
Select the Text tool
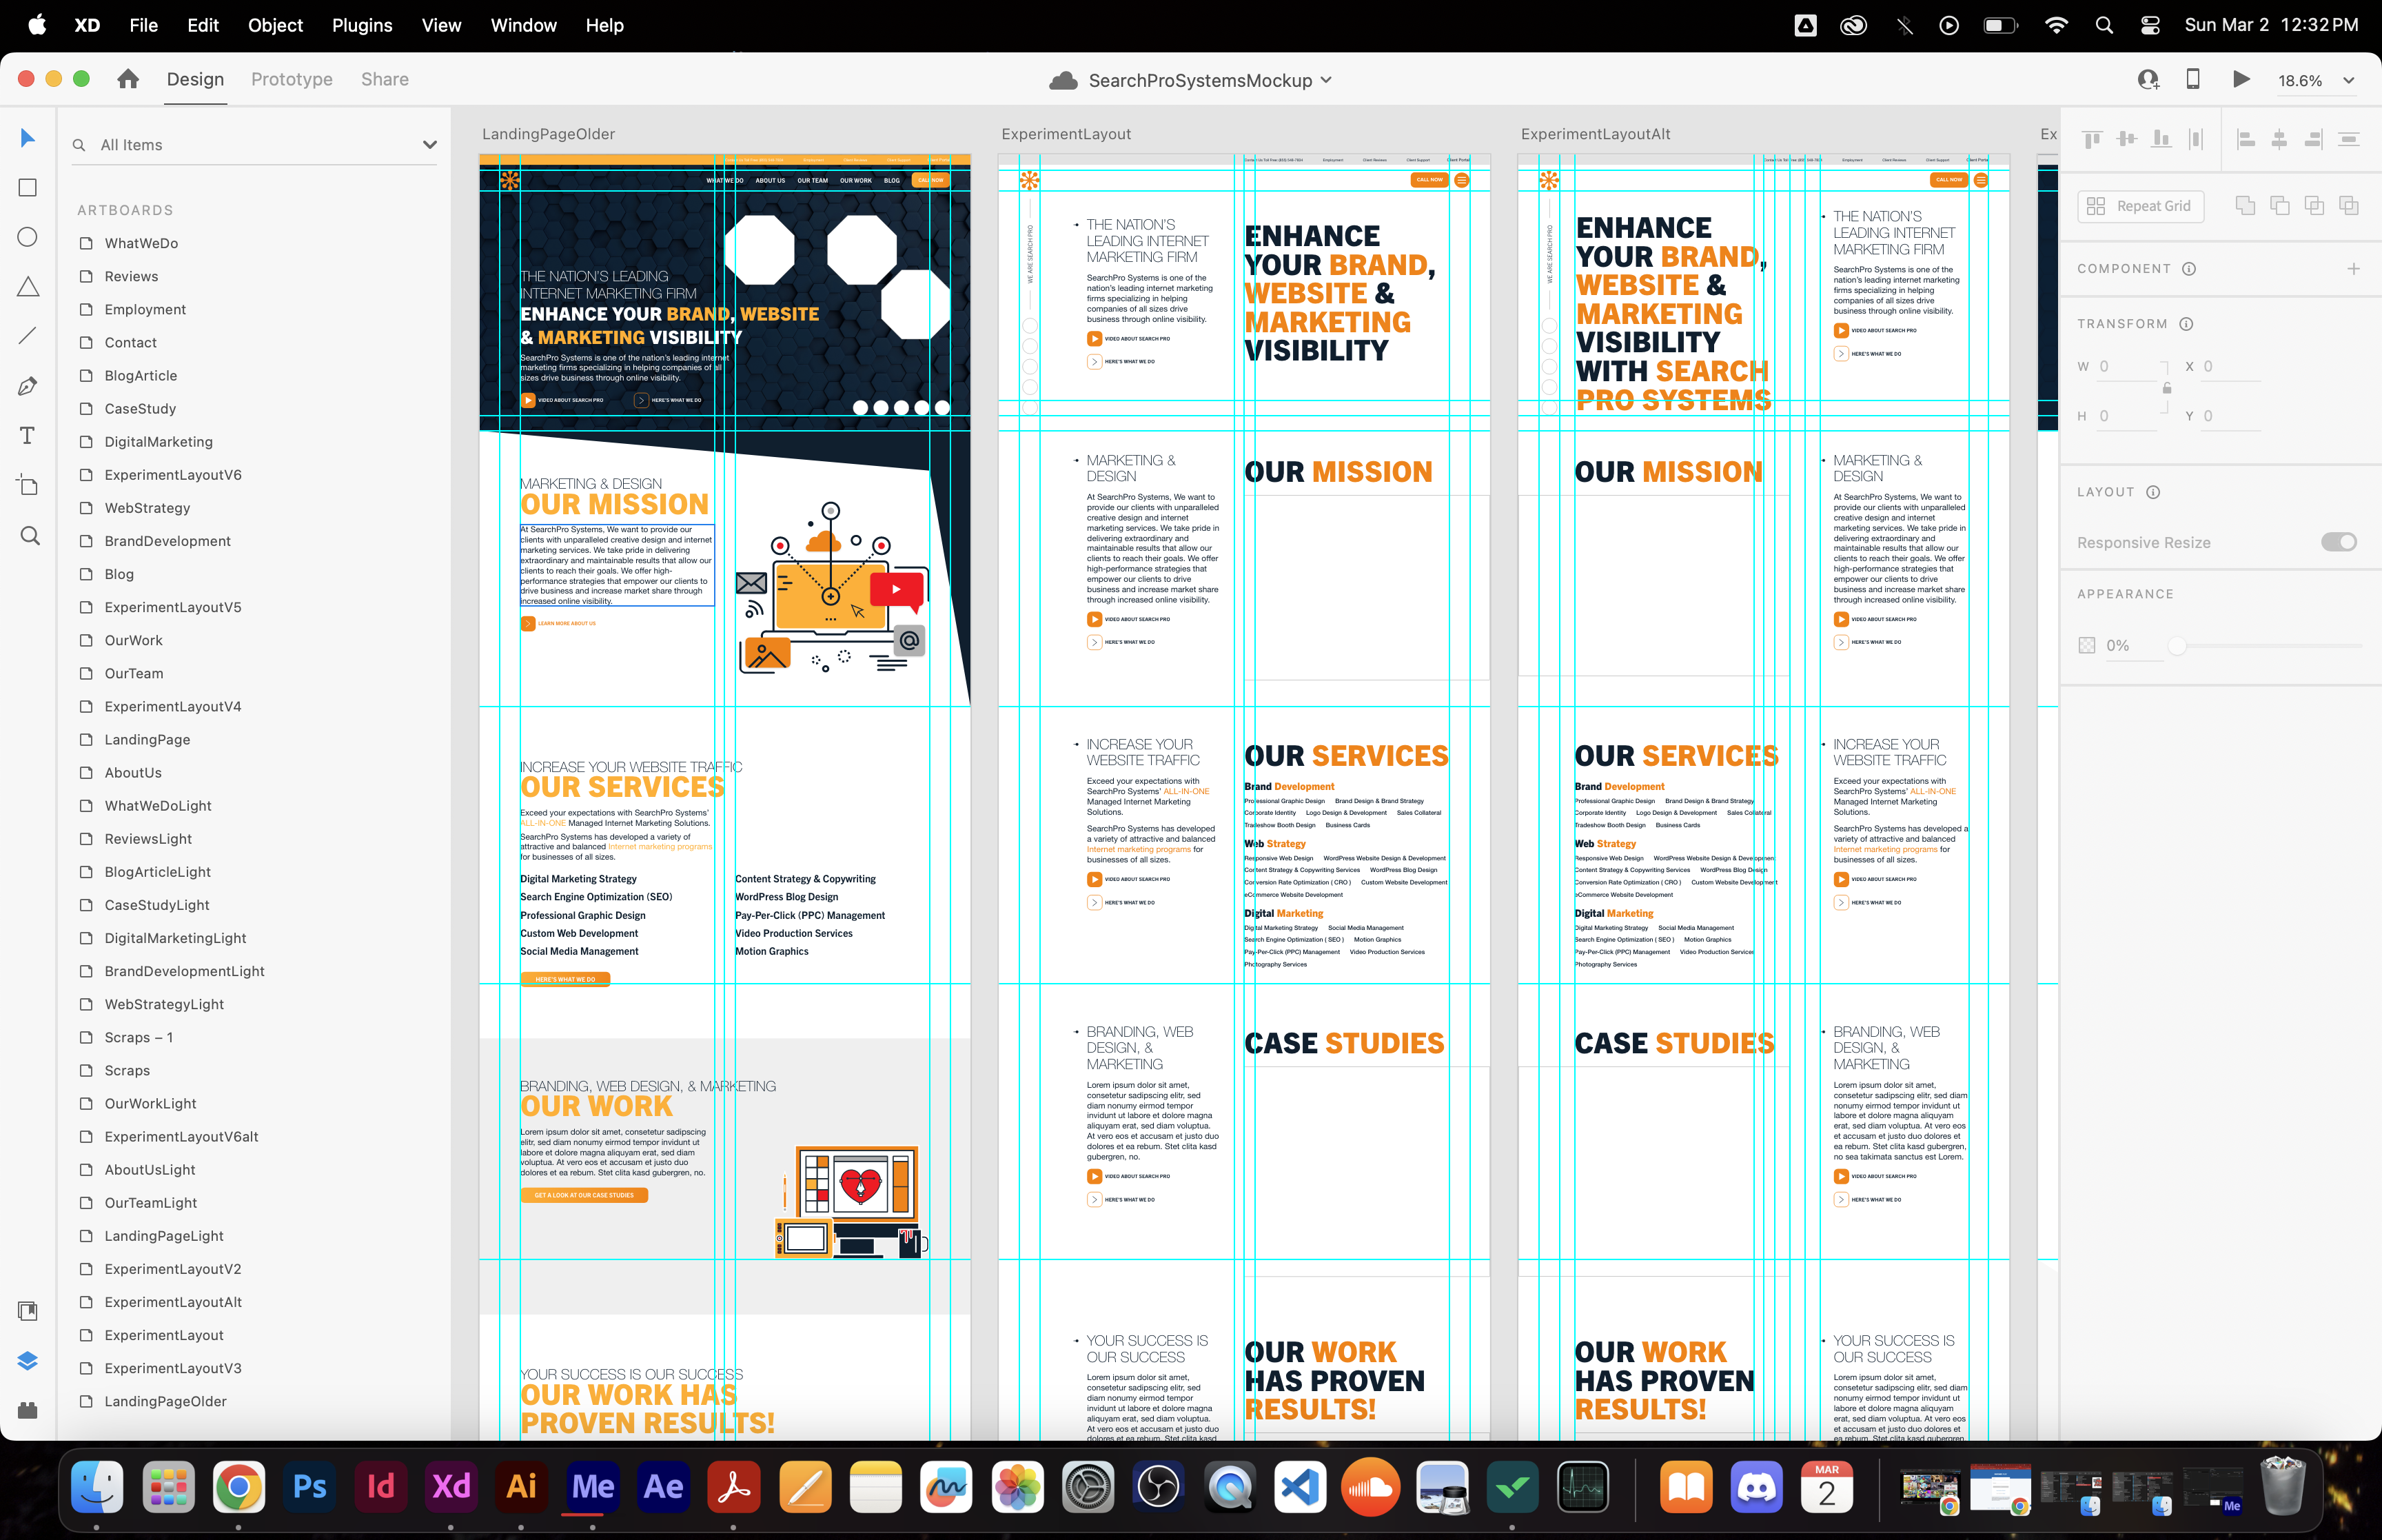[x=28, y=435]
